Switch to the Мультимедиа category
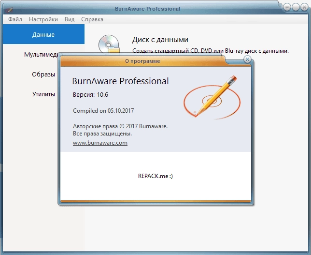The width and height of the screenshot is (311, 255). point(41,54)
